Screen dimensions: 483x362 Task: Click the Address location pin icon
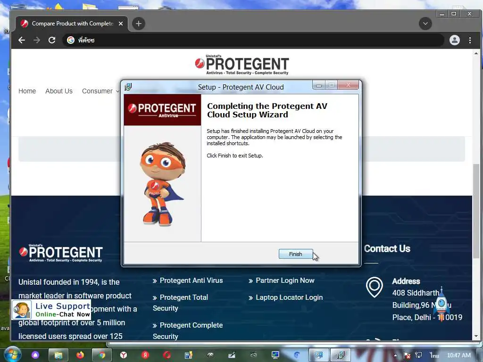pos(374,287)
